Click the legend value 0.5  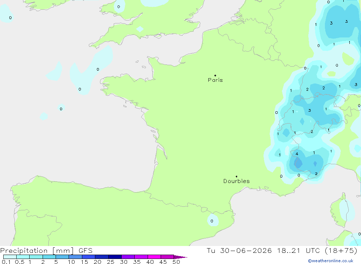click(x=19, y=262)
